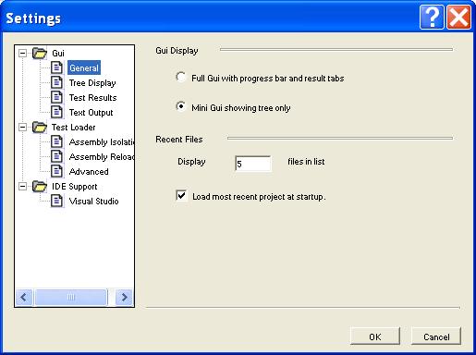Select Full Gui with progress bar radio button
Viewport: 476px width, 355px height.
pos(181,77)
